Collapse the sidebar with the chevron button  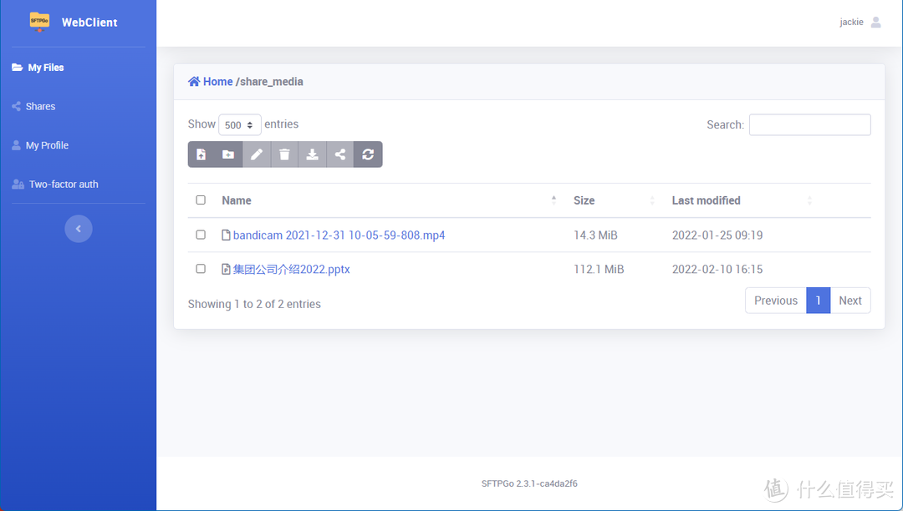79,229
